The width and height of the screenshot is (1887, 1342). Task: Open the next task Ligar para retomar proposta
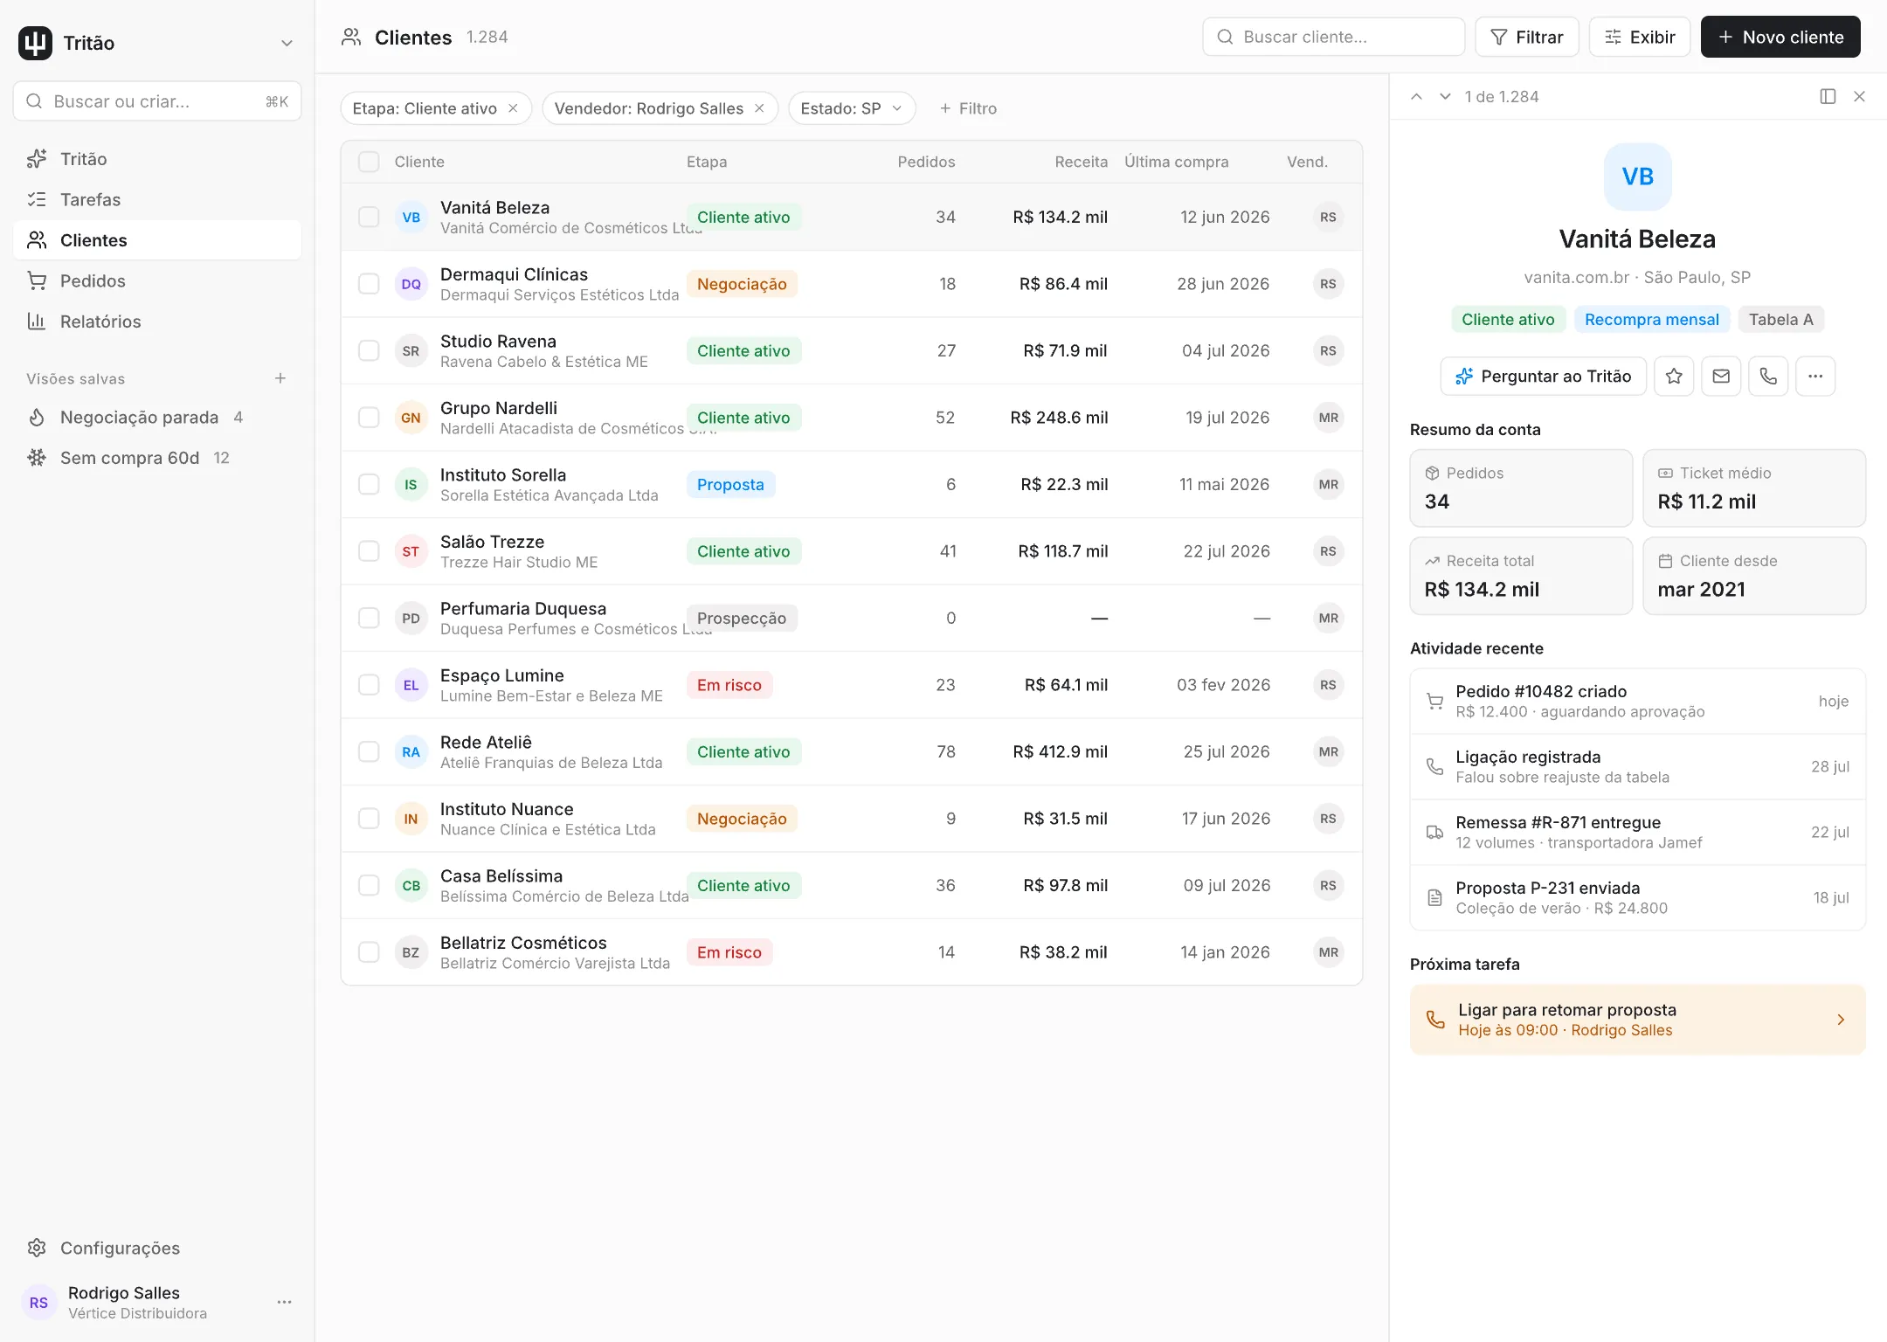[x=1637, y=1020]
